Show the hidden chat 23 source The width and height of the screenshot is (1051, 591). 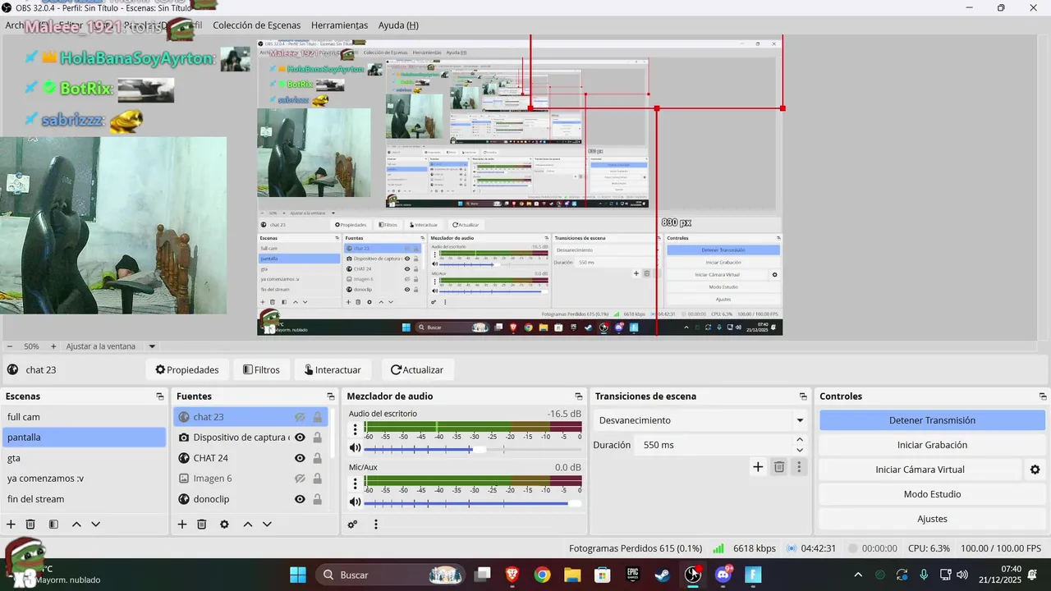click(300, 417)
